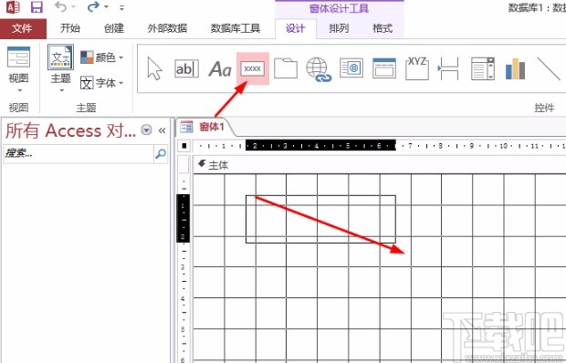
Task: Undo the last action
Action: [x=60, y=6]
